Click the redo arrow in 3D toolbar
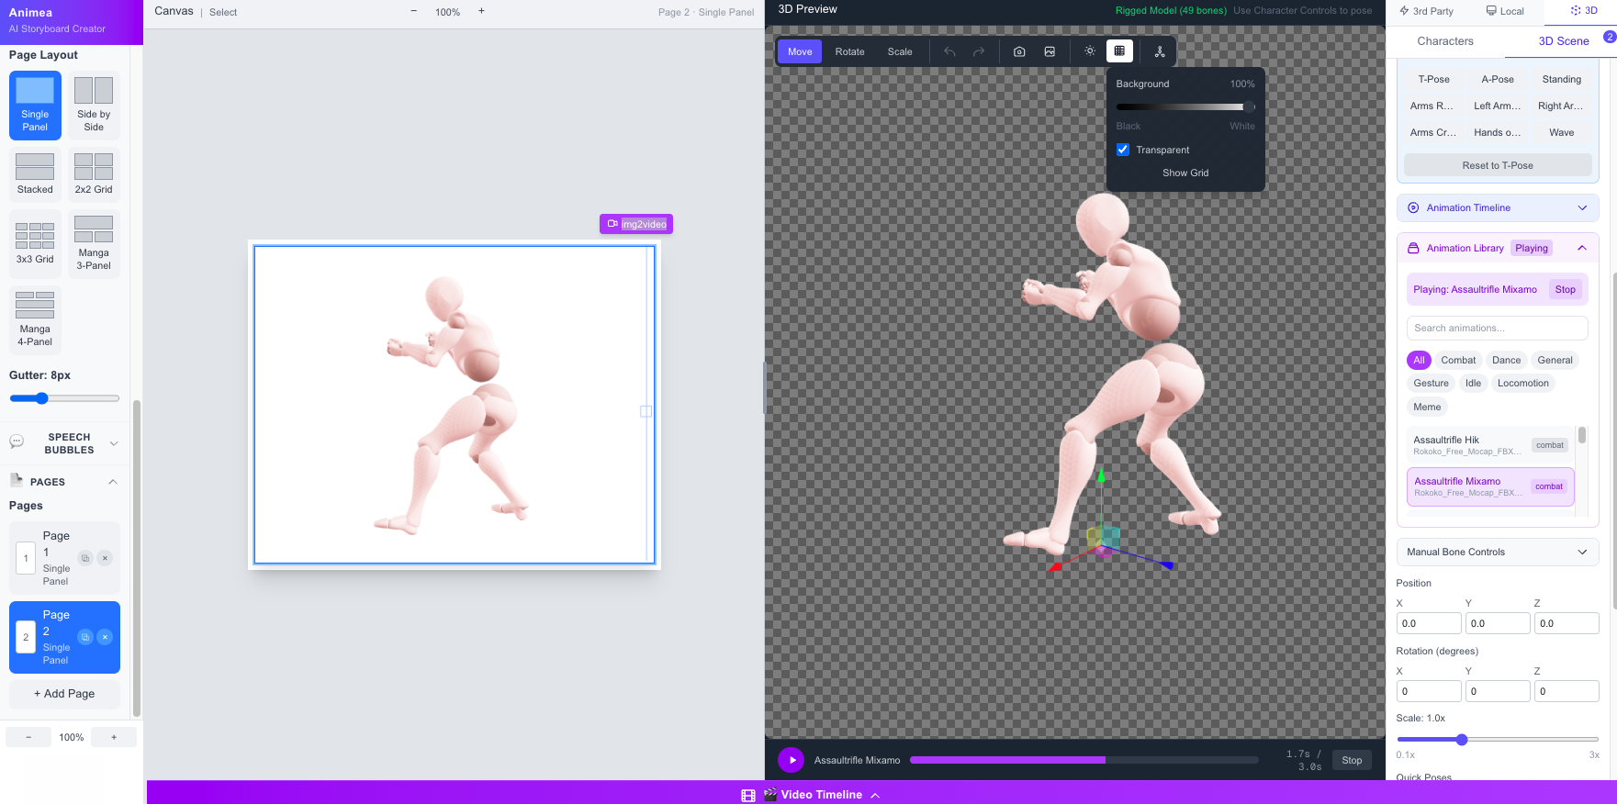The width and height of the screenshot is (1617, 804). tap(979, 52)
